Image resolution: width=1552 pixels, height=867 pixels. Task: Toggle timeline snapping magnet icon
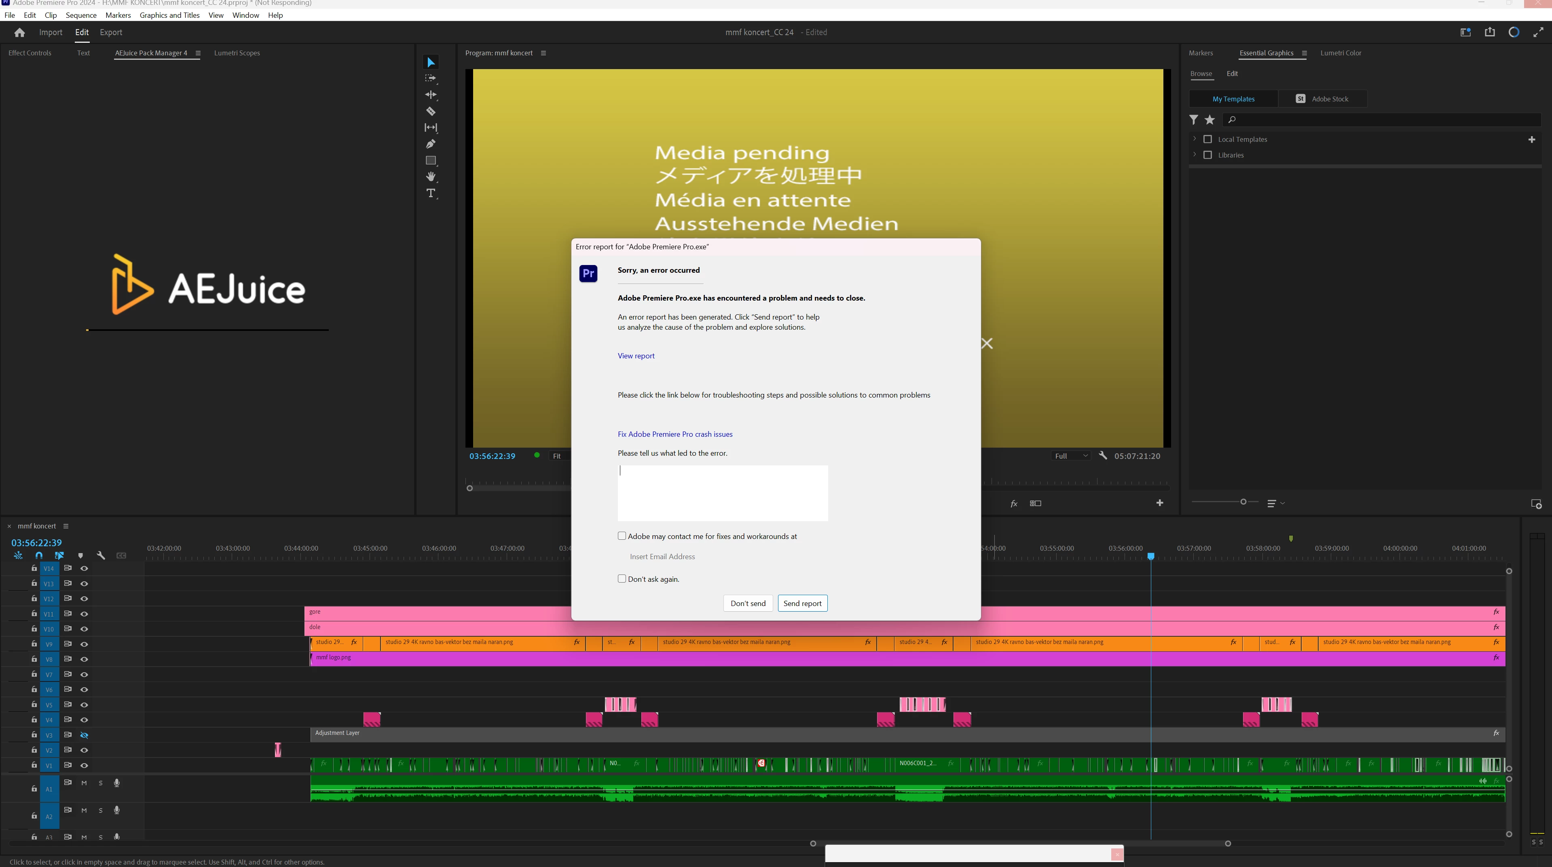38,555
